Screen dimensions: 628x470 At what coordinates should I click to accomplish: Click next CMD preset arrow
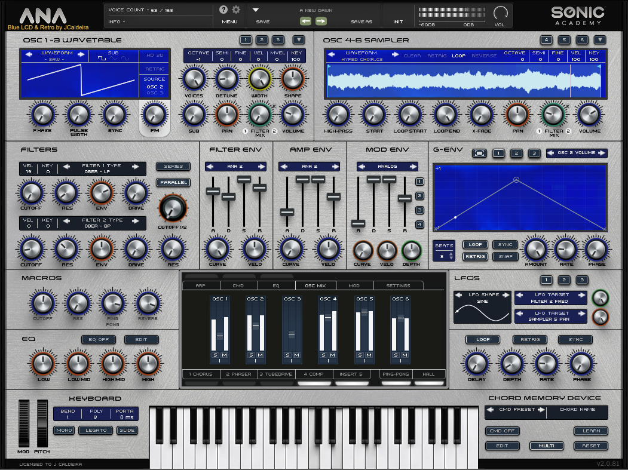pos(541,410)
